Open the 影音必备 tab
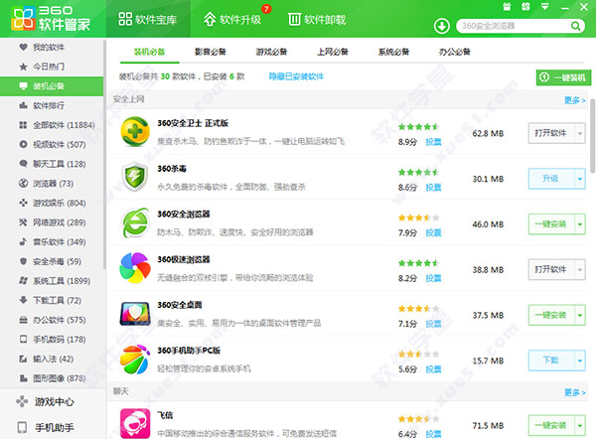This screenshot has height=439, width=596. [211, 52]
